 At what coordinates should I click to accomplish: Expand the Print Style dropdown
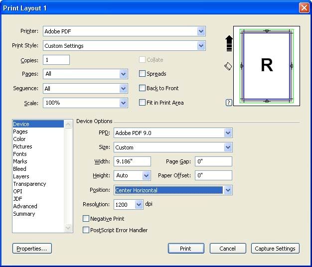coord(201,46)
